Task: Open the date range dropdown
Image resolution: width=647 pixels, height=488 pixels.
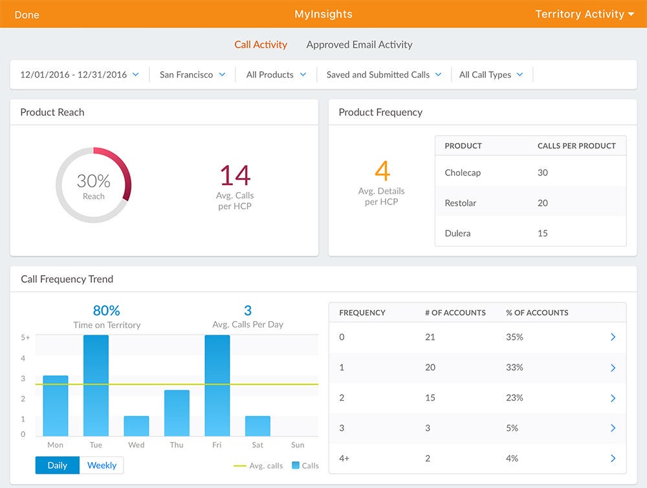Action: [x=80, y=75]
